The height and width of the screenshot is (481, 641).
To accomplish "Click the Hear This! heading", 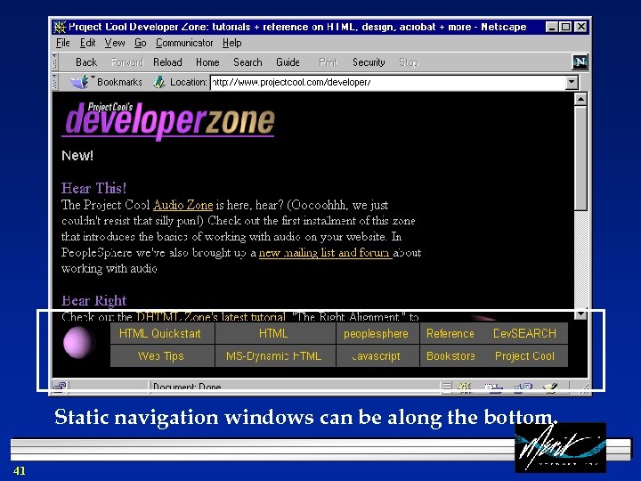I will 94,188.
